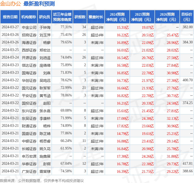Image resolution: width=194 pixels, height=183 pixels.
Task: Click the 研报数 column header
Action: [80, 17]
